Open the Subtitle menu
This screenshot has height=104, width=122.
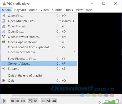(x=57, y=10)
